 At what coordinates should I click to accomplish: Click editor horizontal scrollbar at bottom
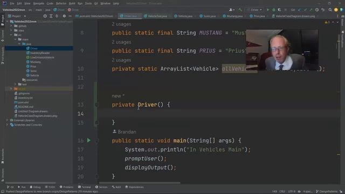[x=140, y=183]
